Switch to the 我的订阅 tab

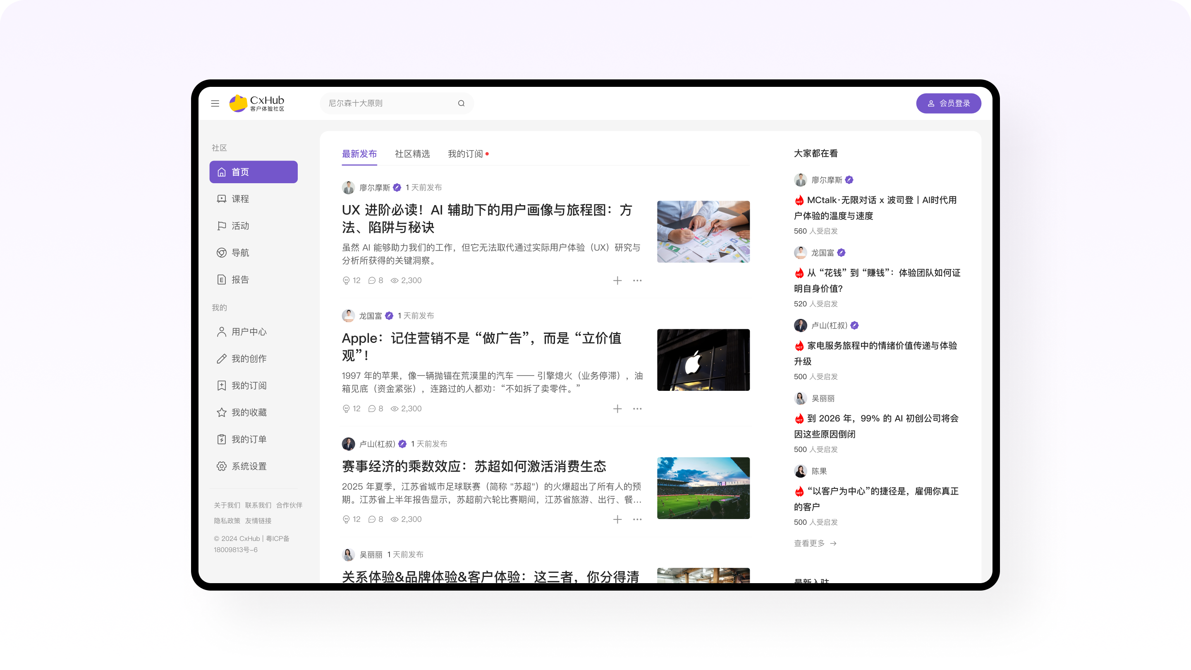[465, 153]
